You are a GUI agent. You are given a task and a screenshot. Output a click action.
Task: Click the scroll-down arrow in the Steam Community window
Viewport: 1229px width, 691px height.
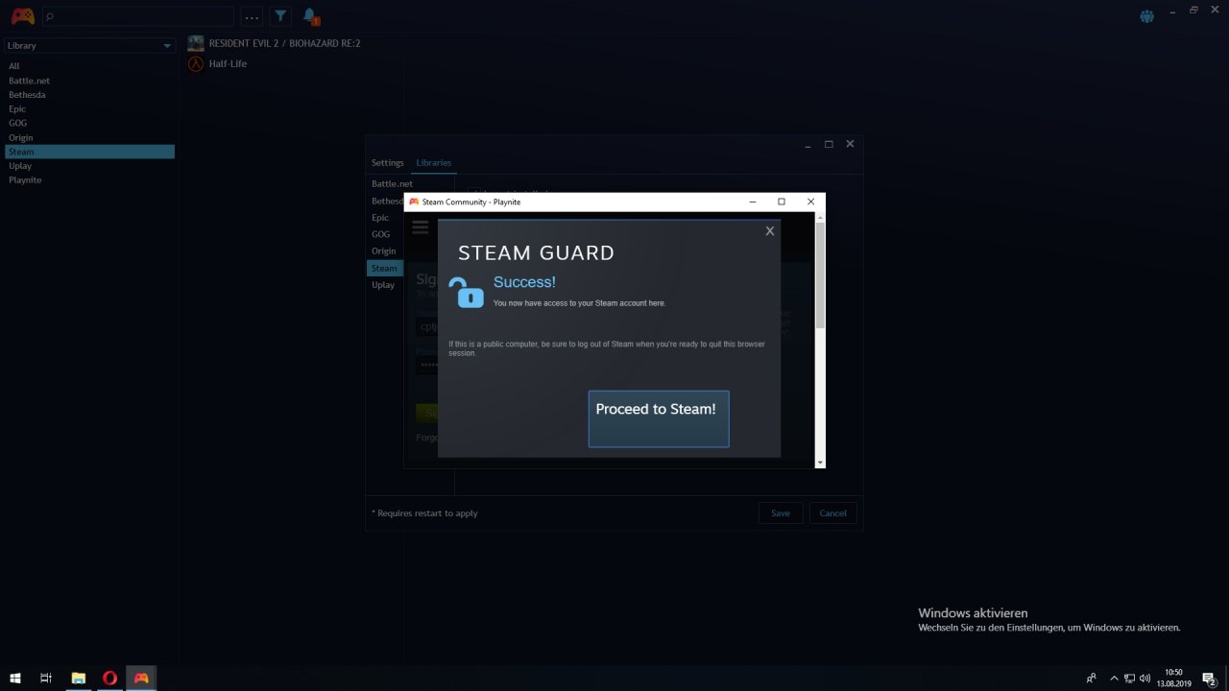pyautogui.click(x=820, y=463)
